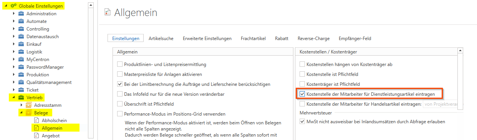Click the Belege archive box icon
Screen dimensions: 477x140
click(28, 113)
